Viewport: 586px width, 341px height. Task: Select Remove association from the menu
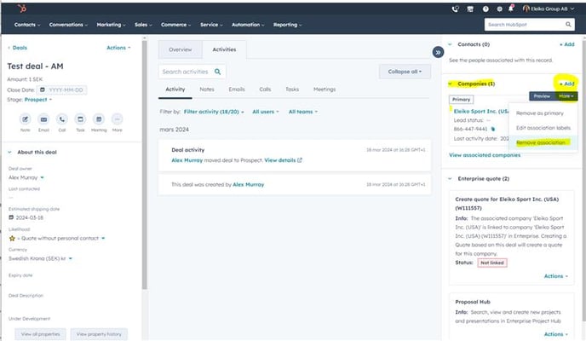[542, 142]
